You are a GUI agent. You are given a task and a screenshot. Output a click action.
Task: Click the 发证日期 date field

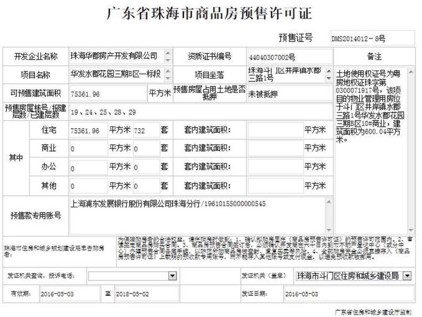[350, 294]
